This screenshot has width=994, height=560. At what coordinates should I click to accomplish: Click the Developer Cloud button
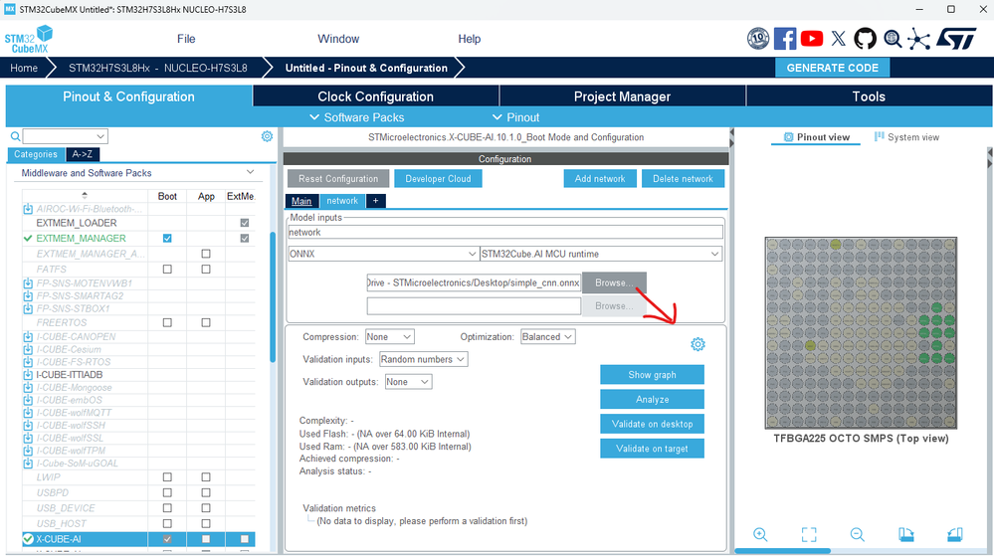438,179
